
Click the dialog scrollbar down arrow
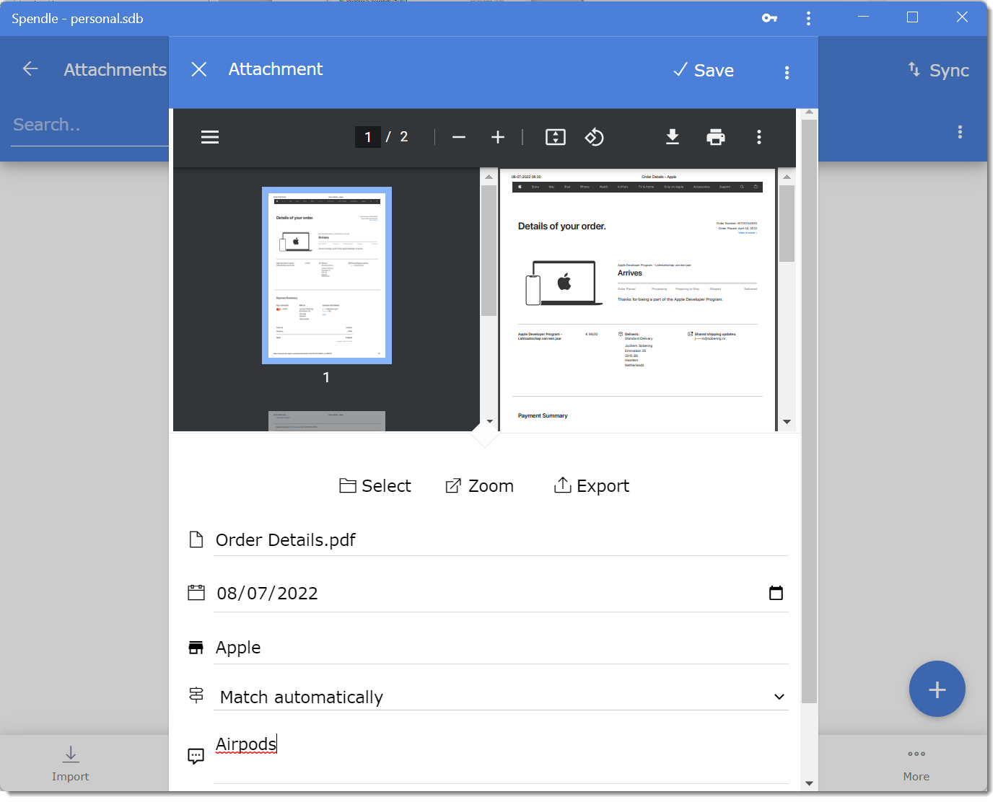(809, 783)
